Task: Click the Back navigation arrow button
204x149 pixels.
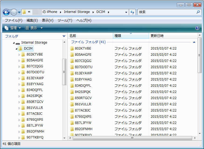Action: (6, 12)
